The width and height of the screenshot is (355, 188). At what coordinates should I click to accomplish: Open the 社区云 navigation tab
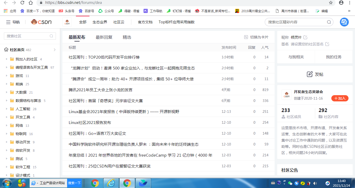tap(119, 22)
